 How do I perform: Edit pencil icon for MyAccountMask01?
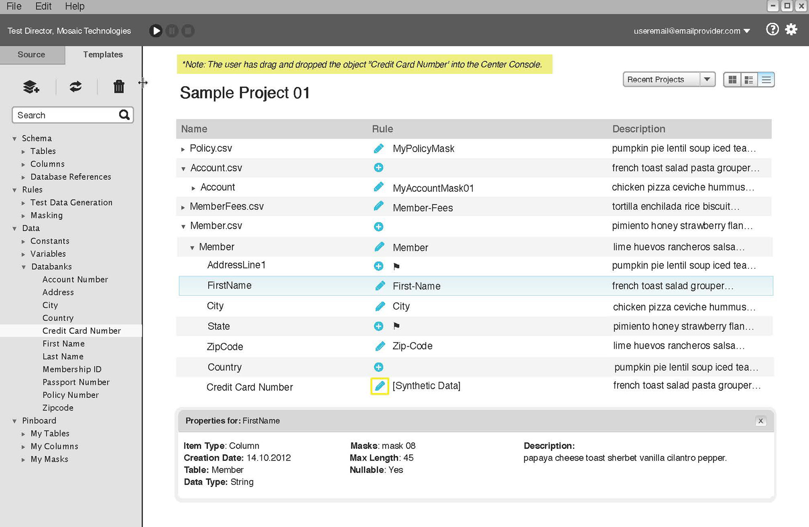tap(379, 187)
